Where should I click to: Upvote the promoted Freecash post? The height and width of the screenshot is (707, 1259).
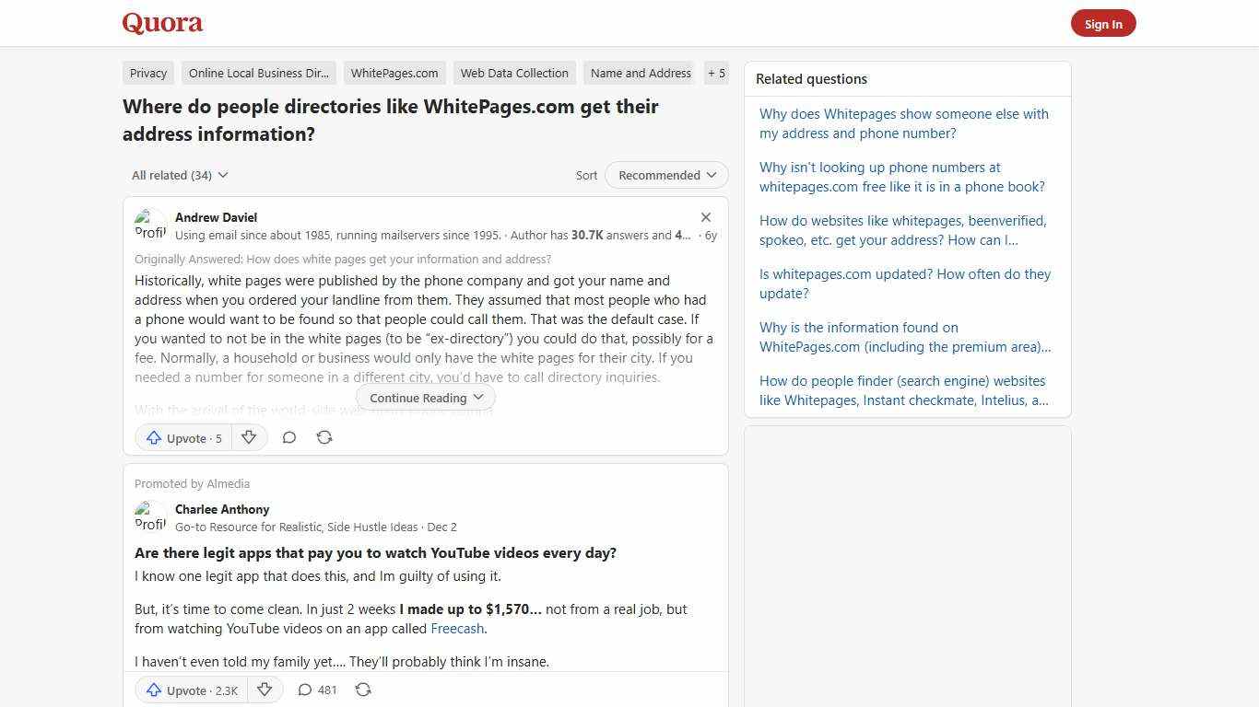tap(189, 690)
